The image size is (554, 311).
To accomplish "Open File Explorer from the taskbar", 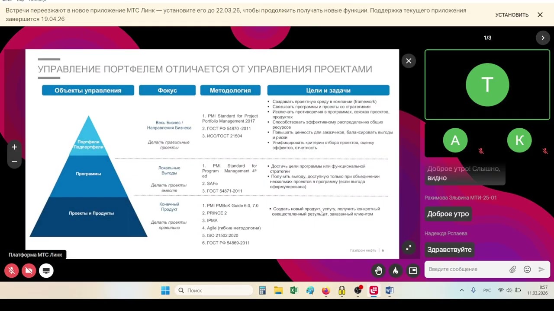I will point(278,291).
